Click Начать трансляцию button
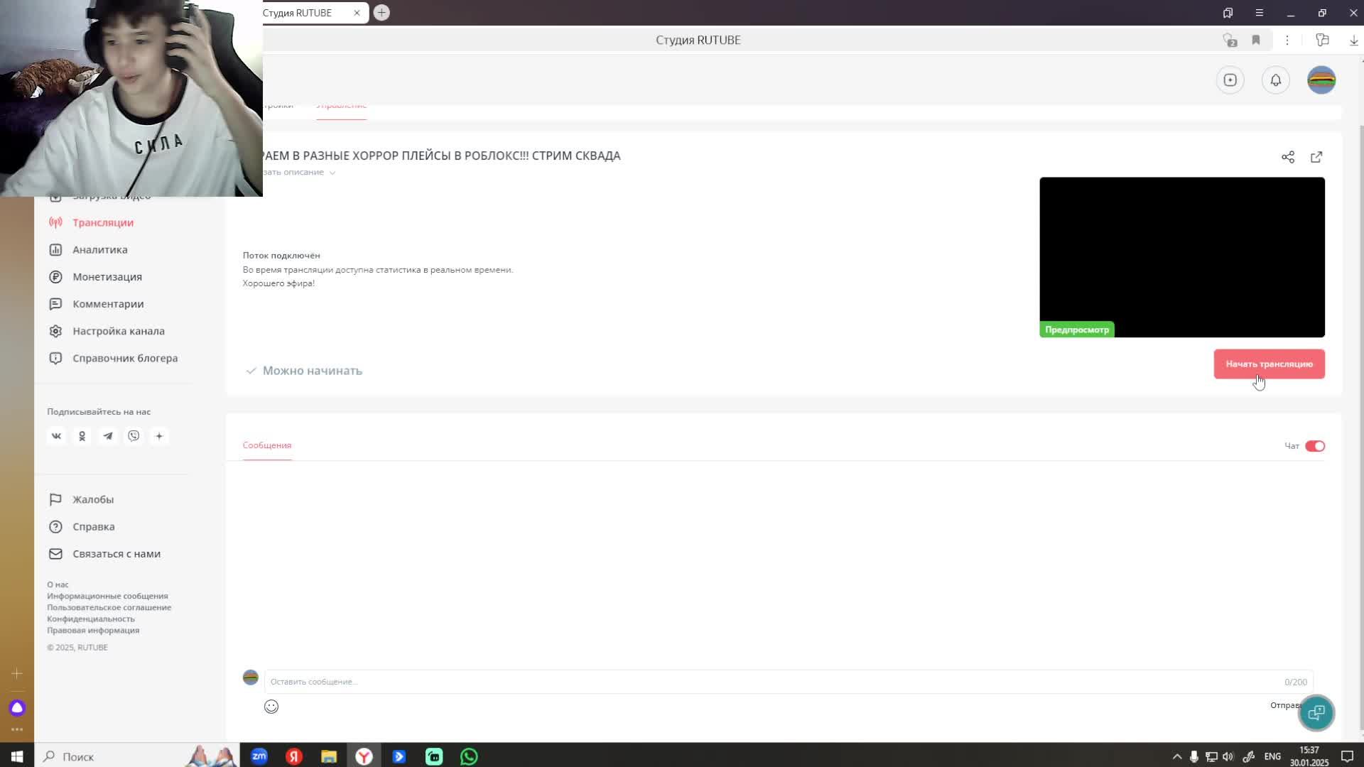Viewport: 1364px width, 767px height. [1269, 364]
